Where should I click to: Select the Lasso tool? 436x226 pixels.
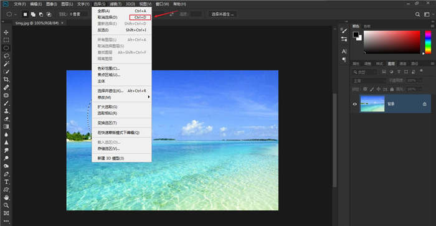click(x=6, y=55)
